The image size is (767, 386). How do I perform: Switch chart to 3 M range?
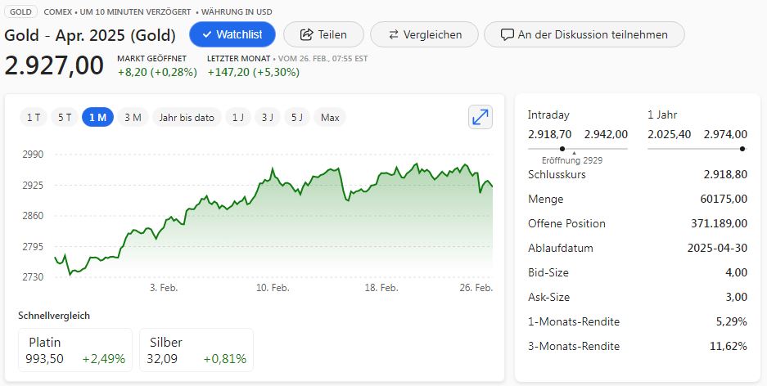point(133,117)
